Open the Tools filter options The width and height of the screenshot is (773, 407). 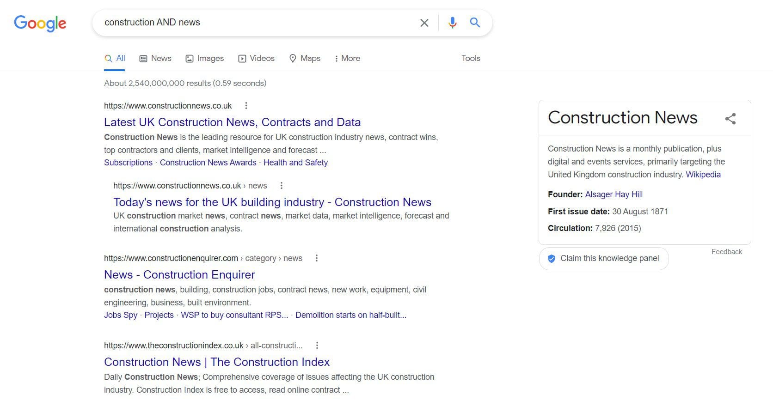pyautogui.click(x=471, y=58)
